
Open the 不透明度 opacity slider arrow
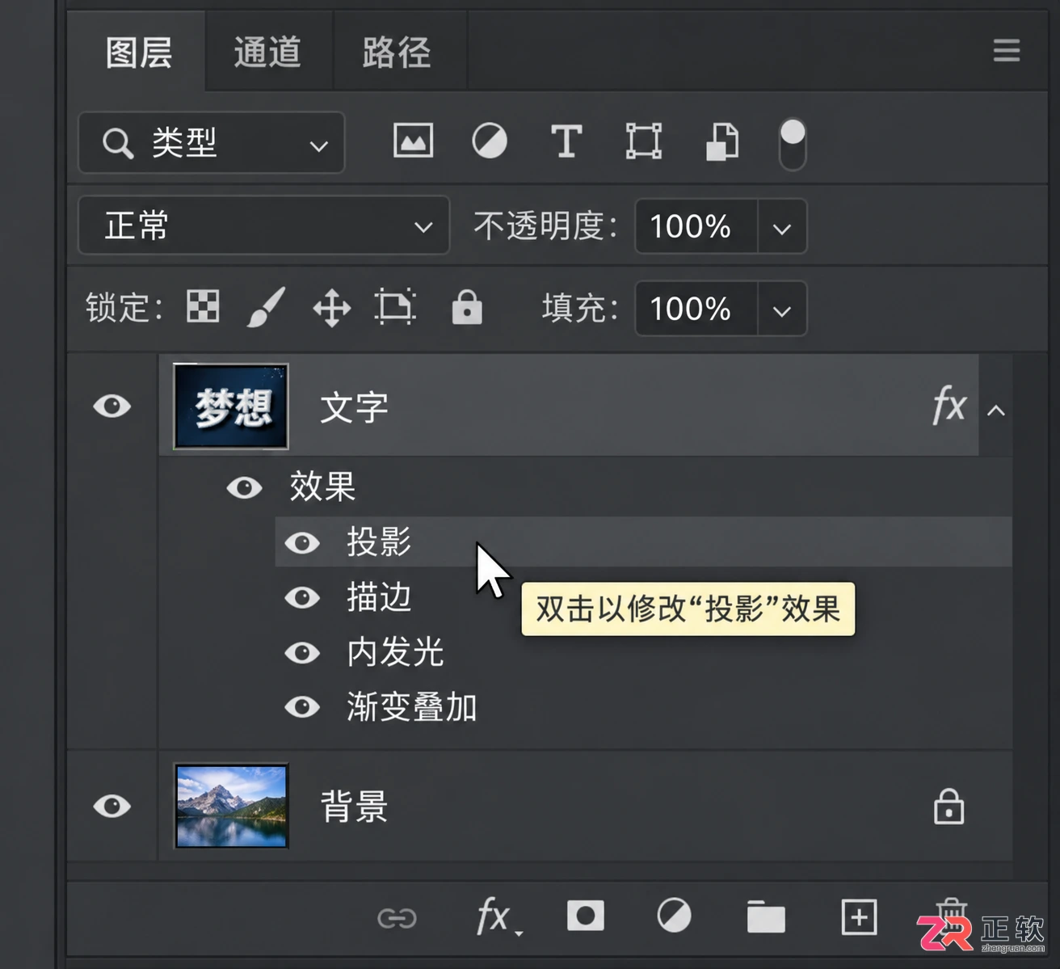tap(782, 226)
